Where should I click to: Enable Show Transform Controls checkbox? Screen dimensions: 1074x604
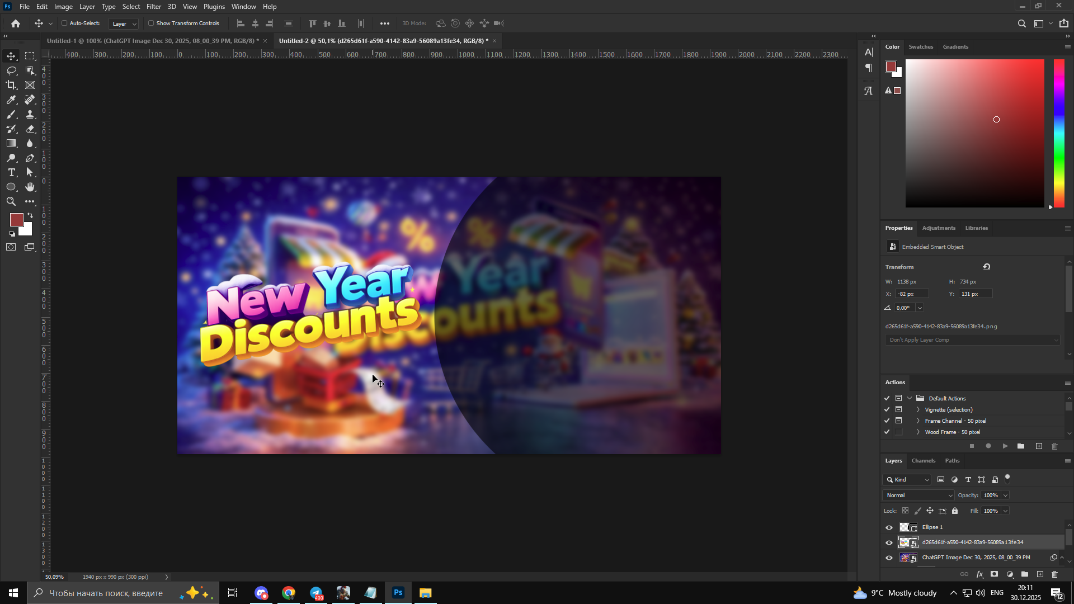(151, 23)
